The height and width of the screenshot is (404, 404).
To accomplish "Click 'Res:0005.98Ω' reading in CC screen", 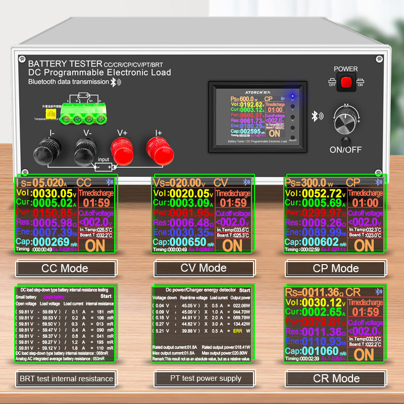I will click(x=46, y=222).
